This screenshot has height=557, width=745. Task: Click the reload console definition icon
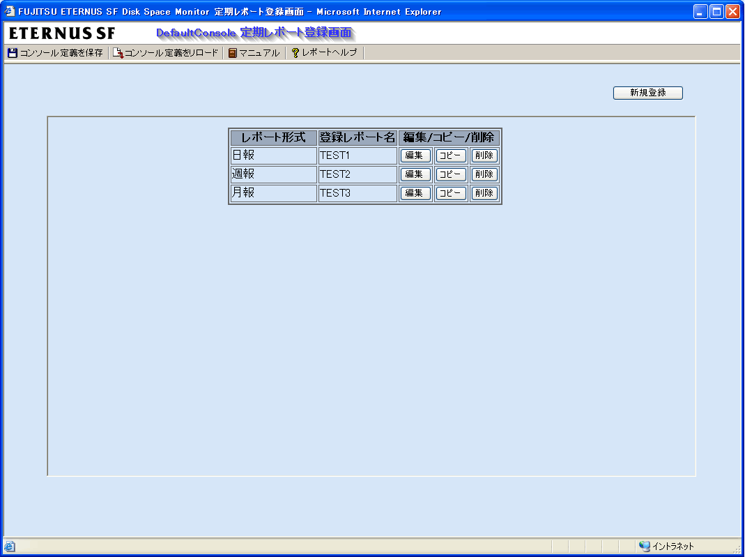coord(118,53)
